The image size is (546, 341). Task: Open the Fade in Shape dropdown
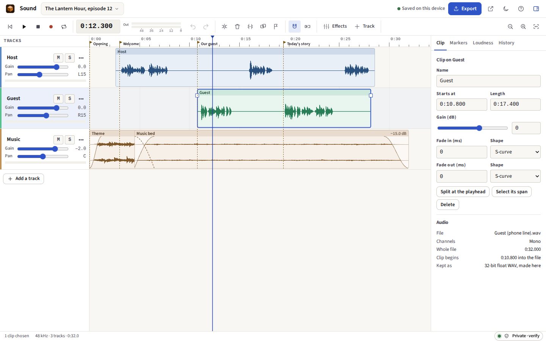pyautogui.click(x=515, y=152)
